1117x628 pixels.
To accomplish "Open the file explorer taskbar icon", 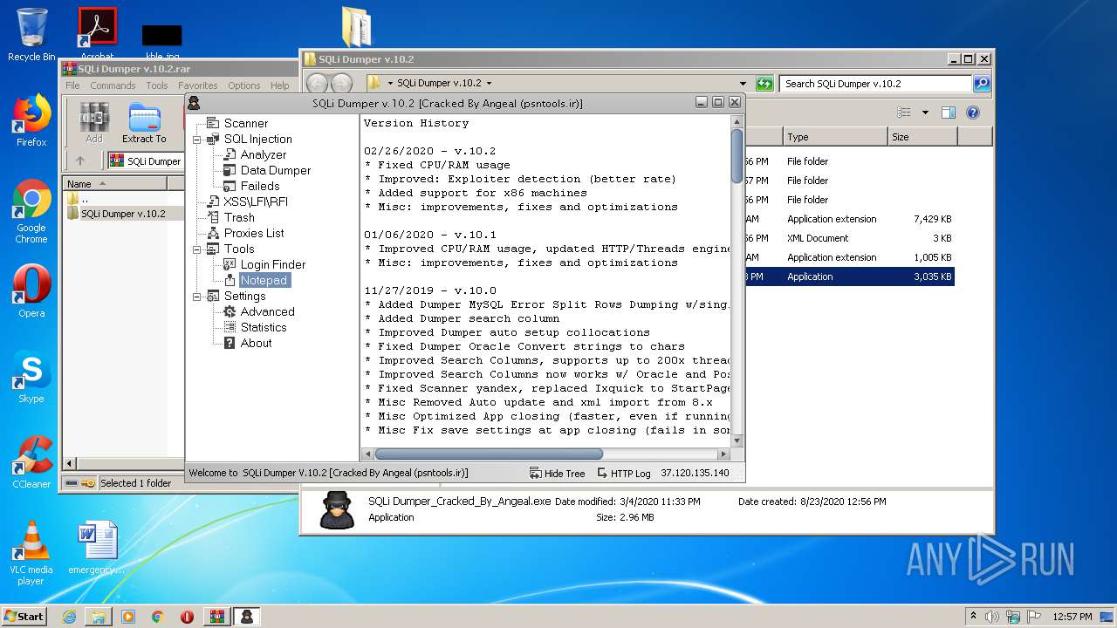I will tap(99, 617).
